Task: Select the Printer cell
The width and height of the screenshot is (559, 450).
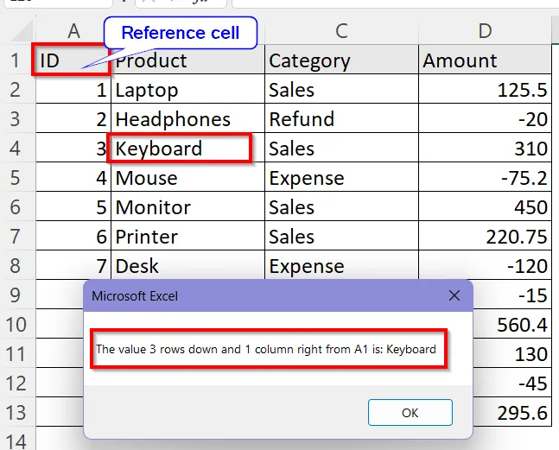Action: pyautogui.click(x=187, y=236)
